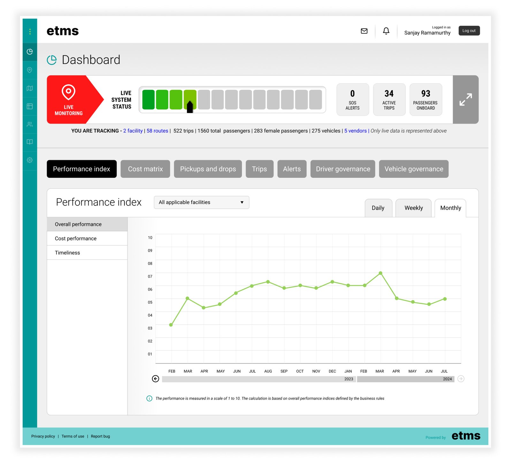Open the book icon in sidebar

click(30, 142)
